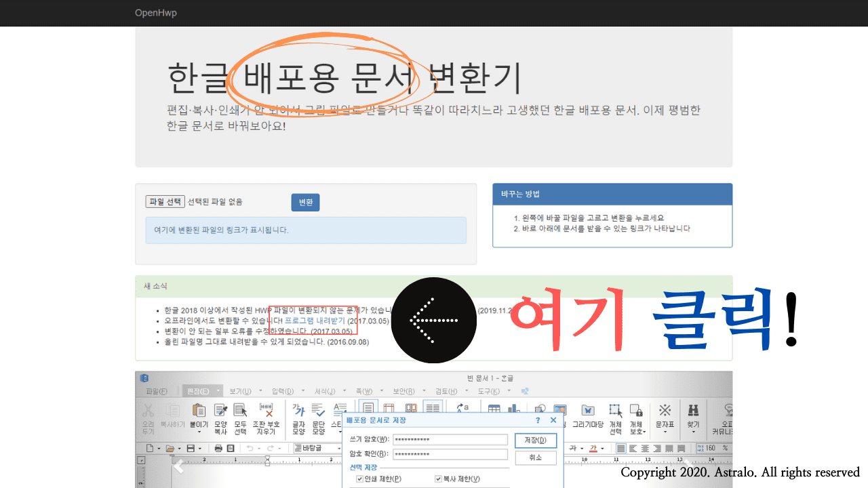The width and height of the screenshot is (868, 488).
Task: Open 글자 모양 character format icon
Action: click(298, 410)
